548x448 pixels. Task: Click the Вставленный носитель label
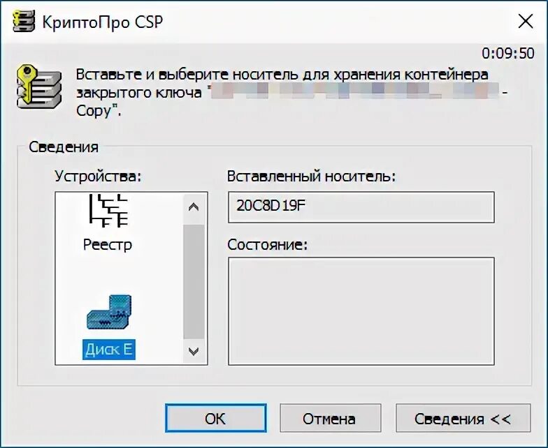(311, 176)
